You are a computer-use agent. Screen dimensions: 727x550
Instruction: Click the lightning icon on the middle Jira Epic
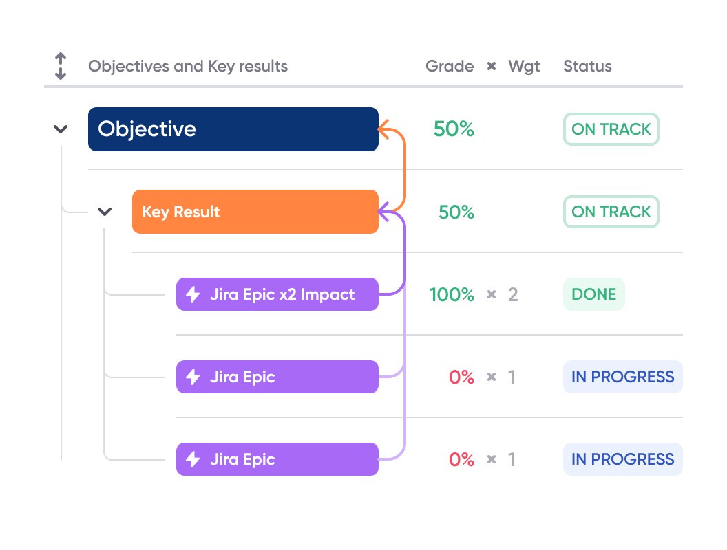[x=193, y=377]
